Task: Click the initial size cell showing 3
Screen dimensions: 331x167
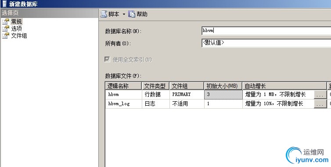Action: 223,95
